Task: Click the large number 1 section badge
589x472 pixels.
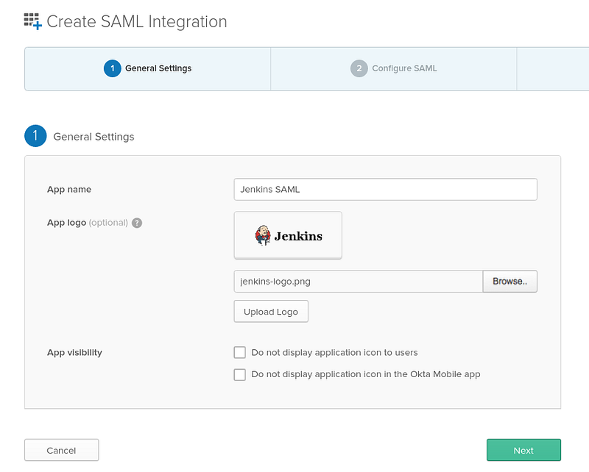Action: (x=35, y=136)
